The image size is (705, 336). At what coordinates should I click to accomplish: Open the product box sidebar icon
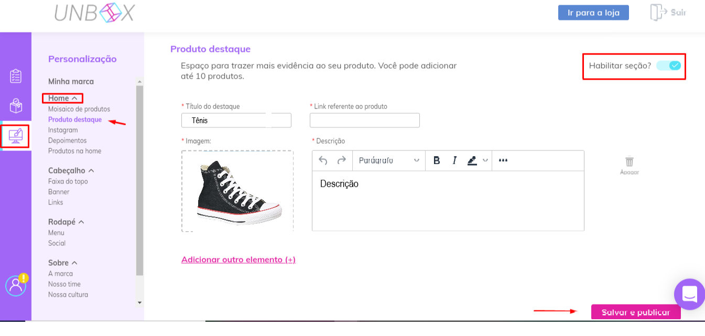click(x=16, y=106)
